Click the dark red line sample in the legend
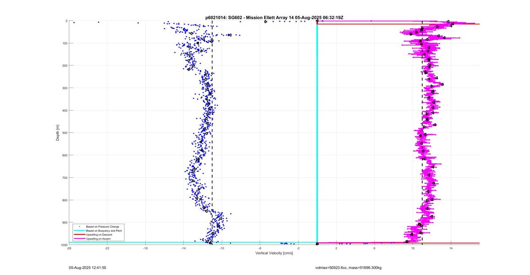This screenshot has width=530, height=275. click(x=79, y=235)
